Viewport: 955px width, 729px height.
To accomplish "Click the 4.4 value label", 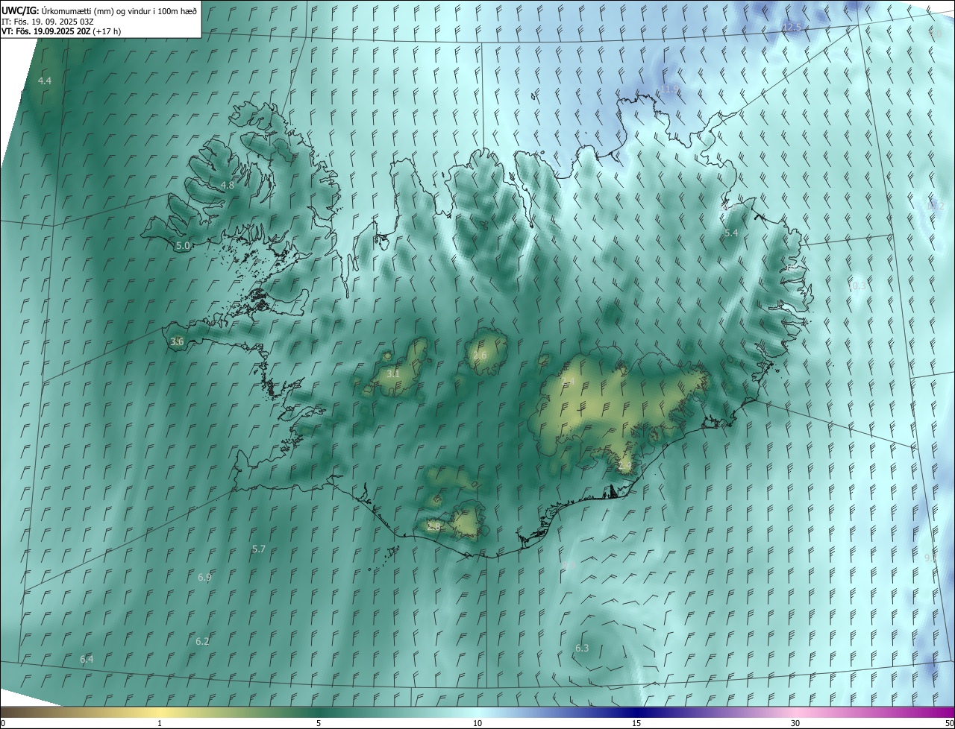I will 45,81.
